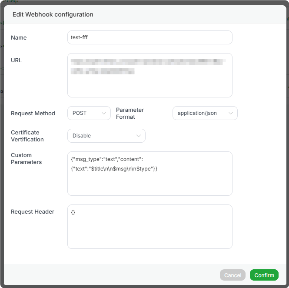The width and height of the screenshot is (289, 288).
Task: Click the Certificate Vertification label
Action: point(27,136)
